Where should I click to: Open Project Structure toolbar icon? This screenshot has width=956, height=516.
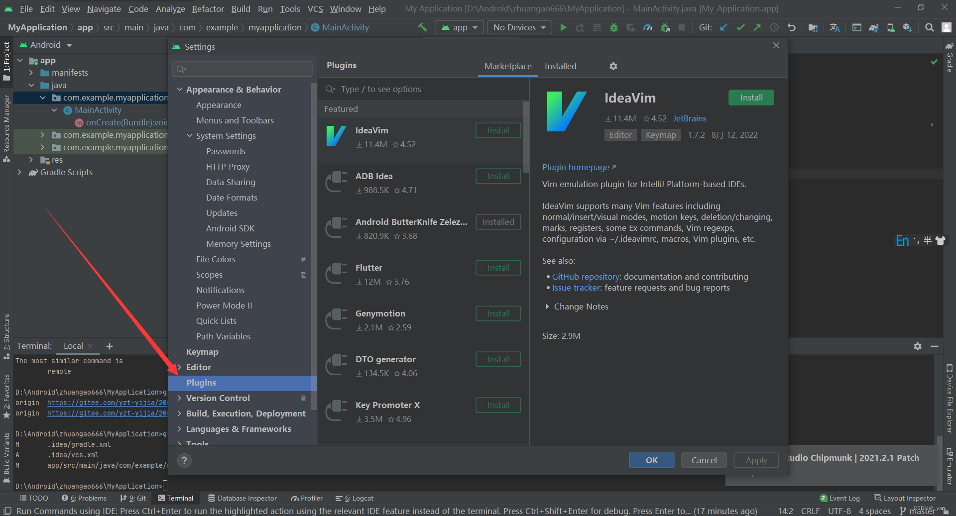[813, 27]
